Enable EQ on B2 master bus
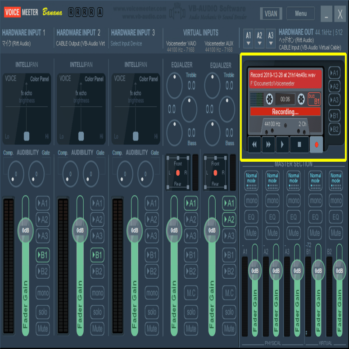 336,217
